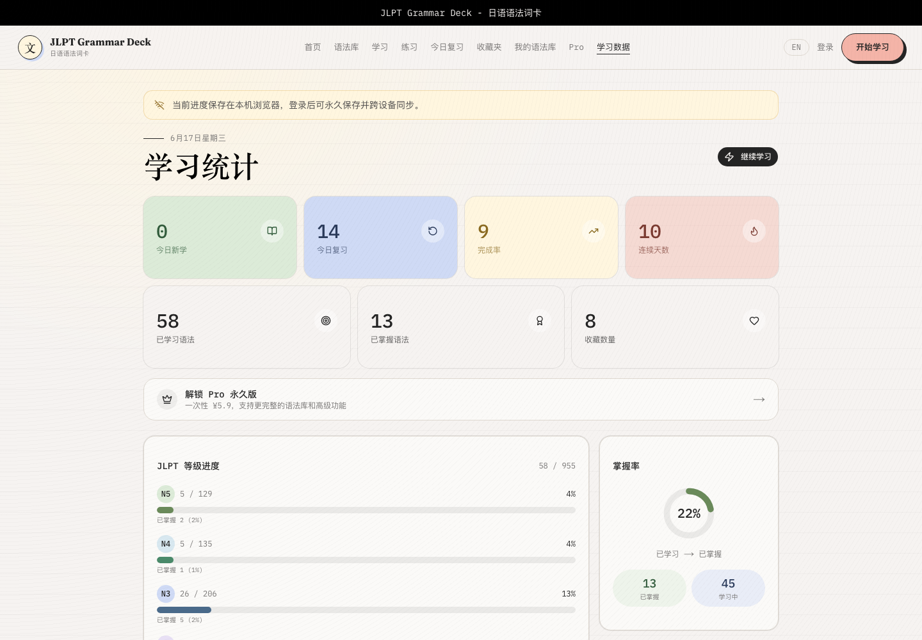Screen dimensions: 922x640
Task: Open 我的语法库 in the navigation
Action: 535,47
